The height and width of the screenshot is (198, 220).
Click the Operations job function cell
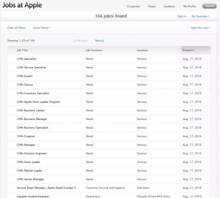(x=93, y=196)
